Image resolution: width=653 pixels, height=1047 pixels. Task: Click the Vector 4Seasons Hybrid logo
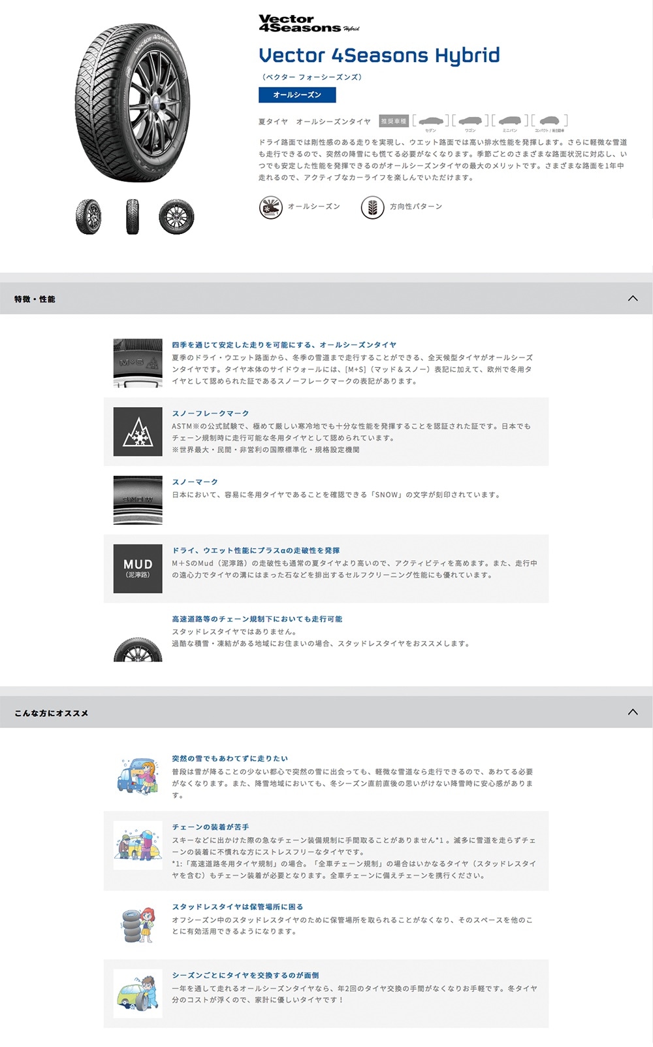click(309, 24)
